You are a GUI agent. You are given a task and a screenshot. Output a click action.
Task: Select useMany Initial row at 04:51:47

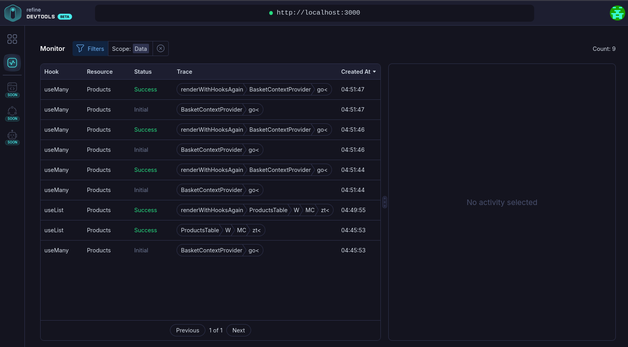click(211, 110)
